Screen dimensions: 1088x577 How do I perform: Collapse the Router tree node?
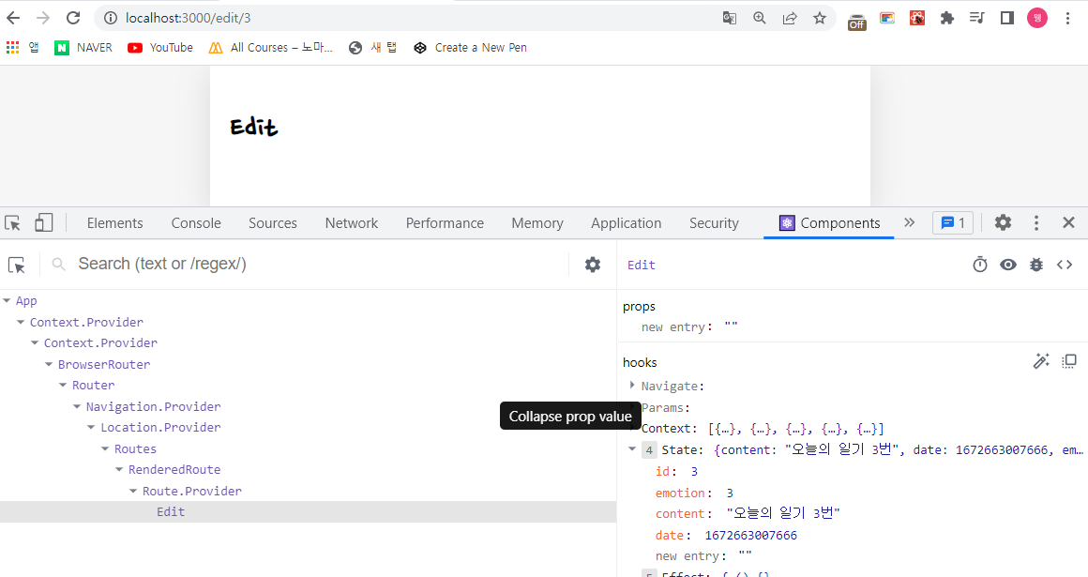[x=63, y=386]
